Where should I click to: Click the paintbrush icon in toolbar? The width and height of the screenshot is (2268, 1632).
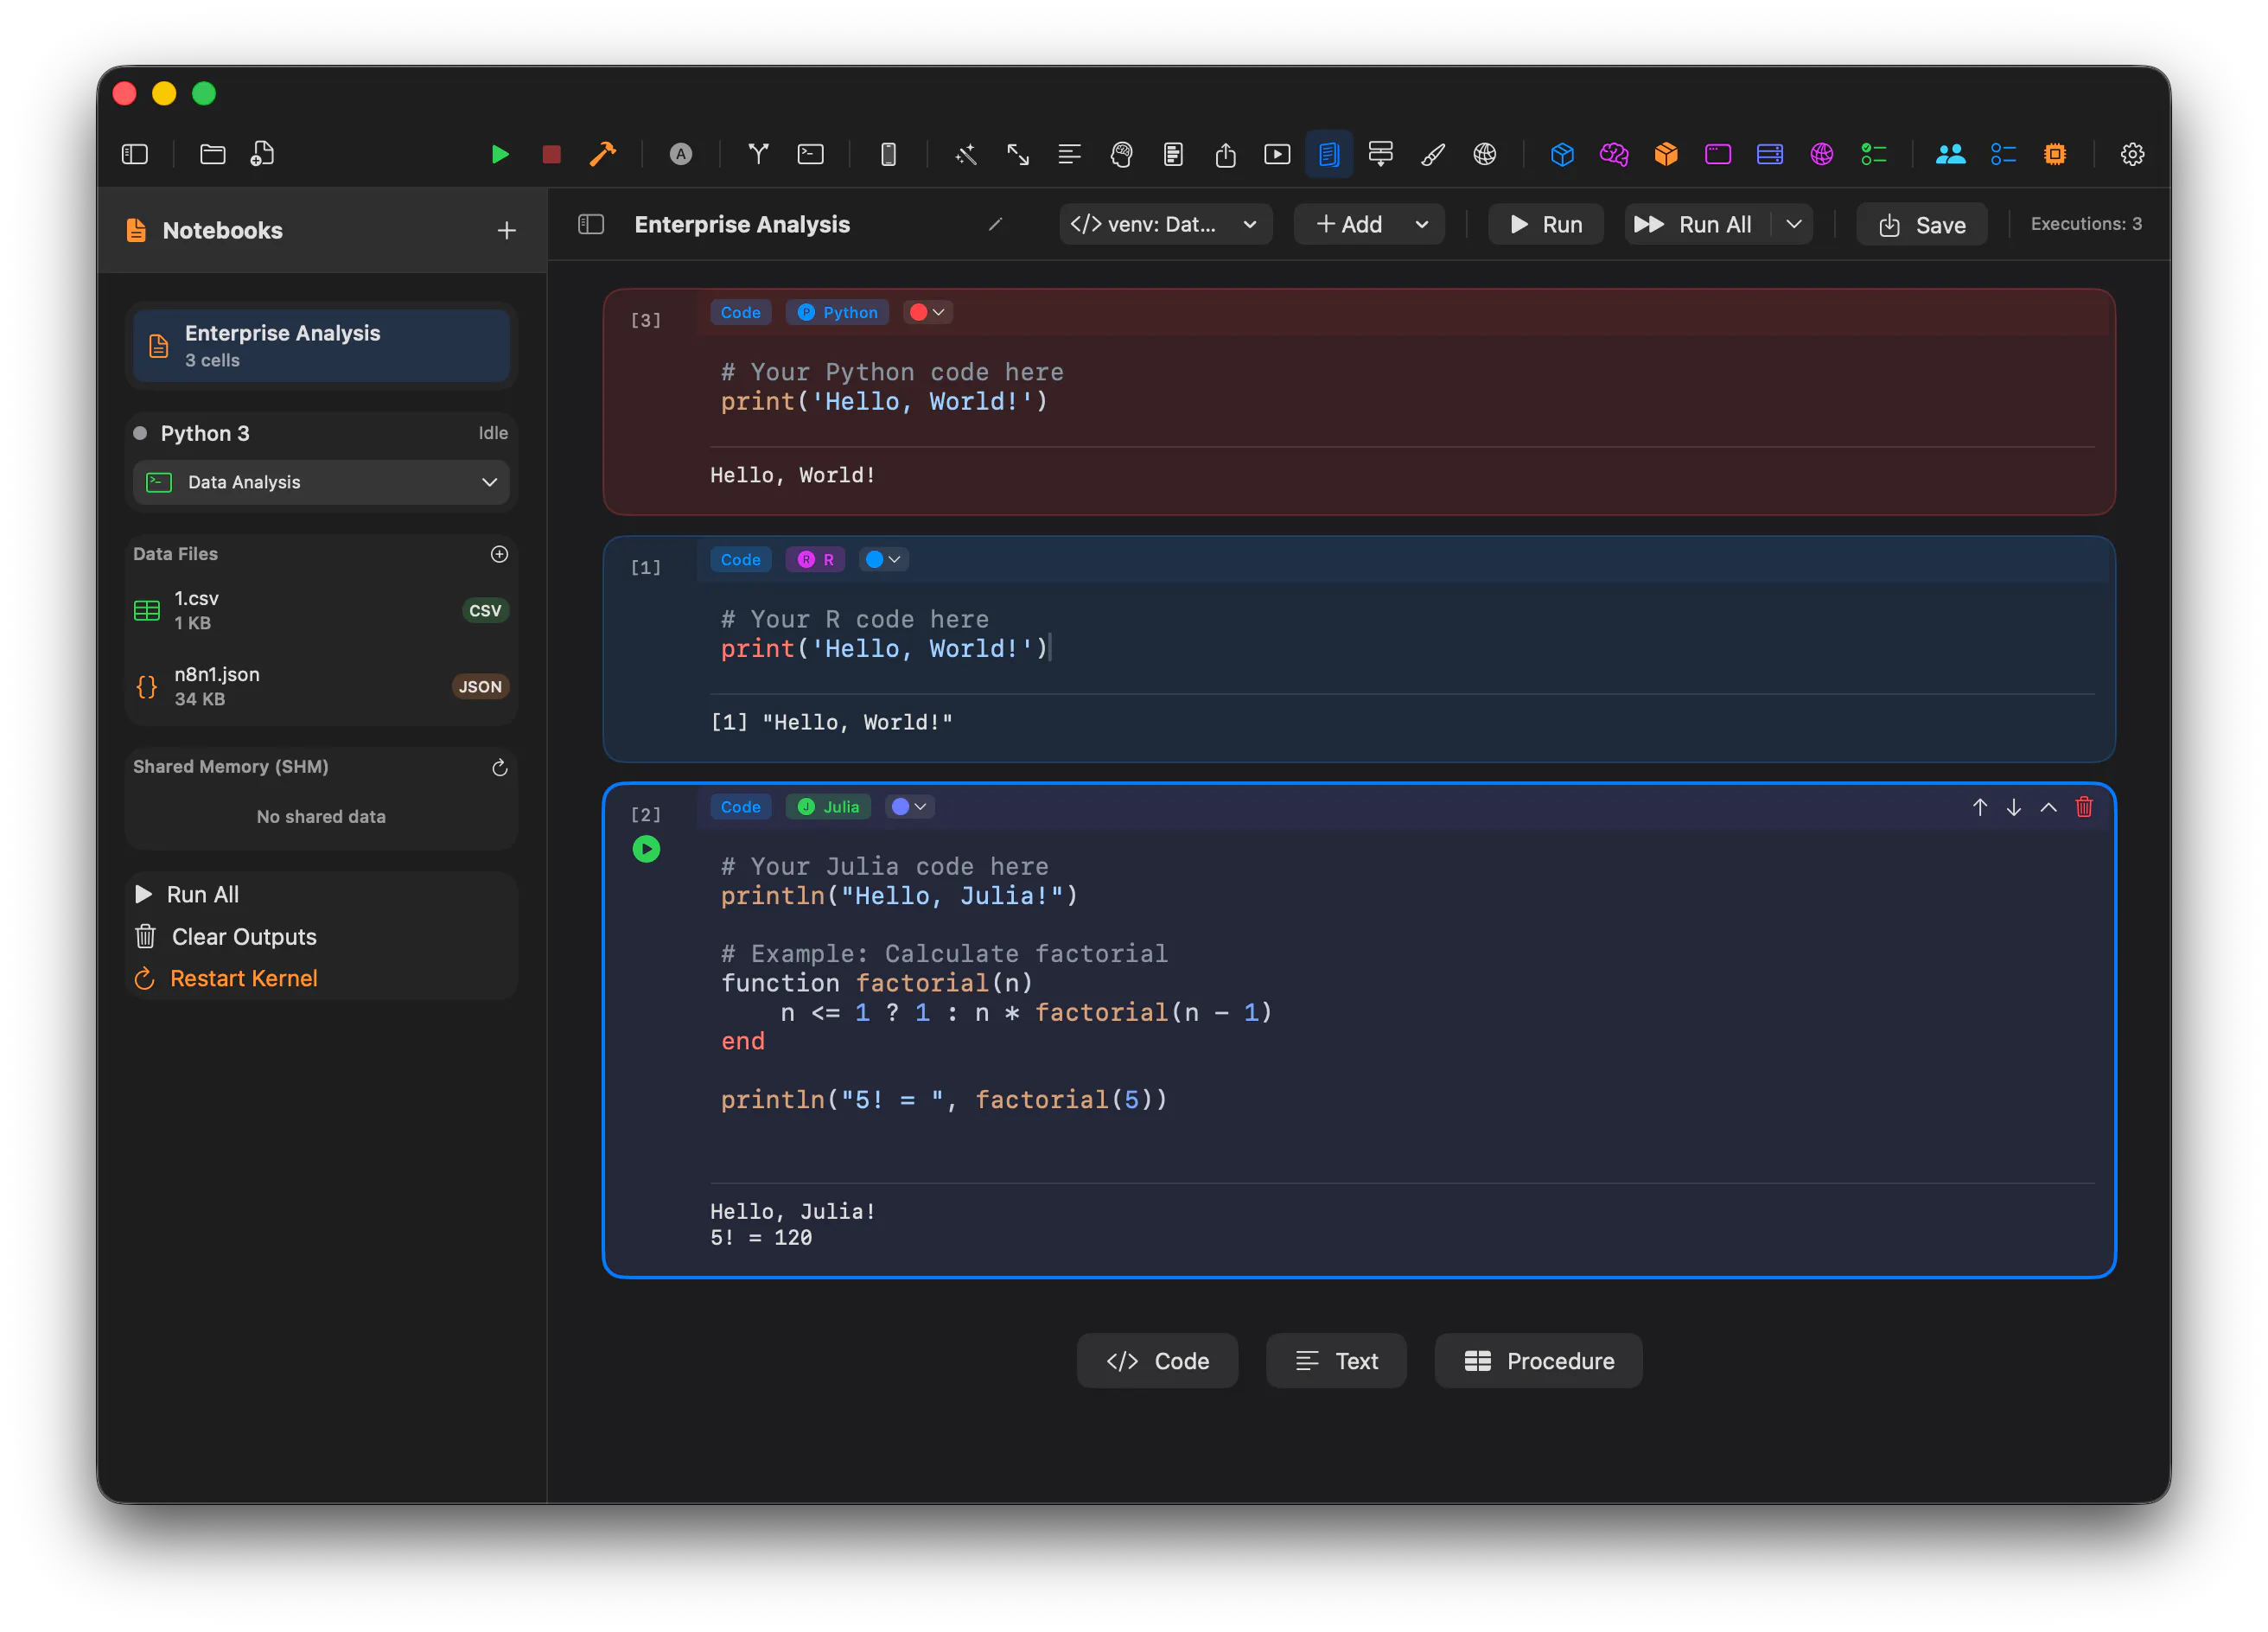click(1433, 154)
